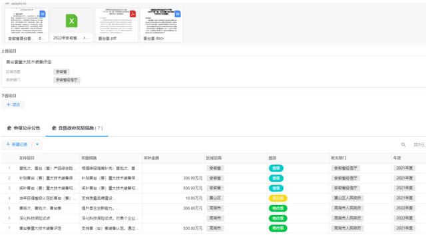Click the 2022年度 tag in row 5
Screen dimensions: 426x241
point(404,208)
